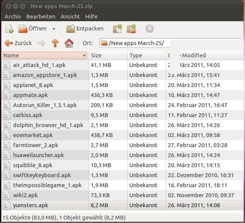This screenshot has height=223, width=245.
Task: Open the Bearbeiten menu
Action: [x=41, y=17]
